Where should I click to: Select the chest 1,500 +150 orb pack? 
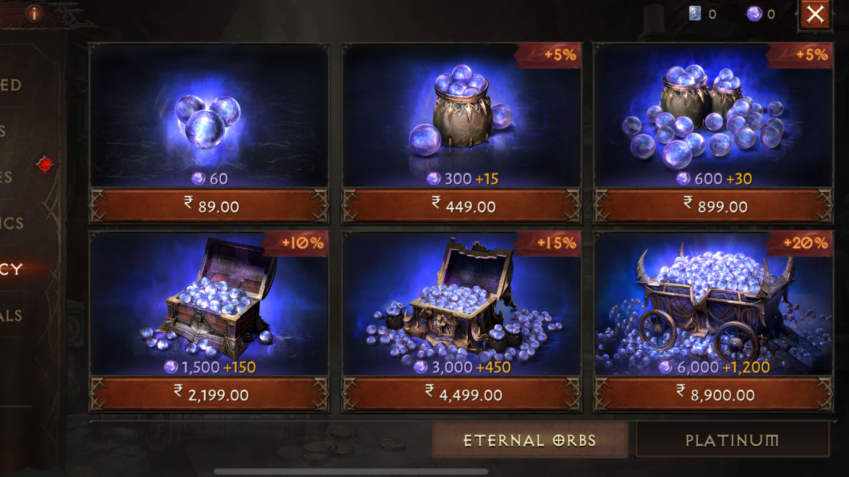click(209, 304)
